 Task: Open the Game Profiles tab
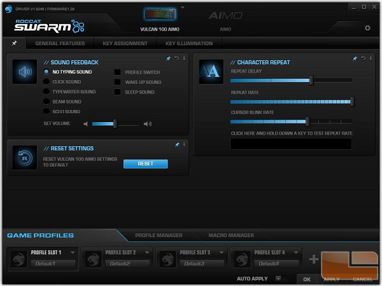click(40, 235)
